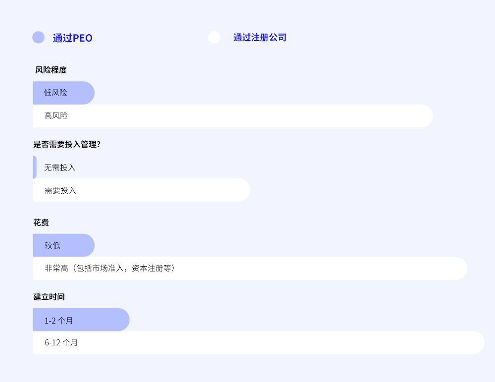Screen dimensions: 495x382
Task: Click the 6-12 个月 text label
Action: coord(61,343)
